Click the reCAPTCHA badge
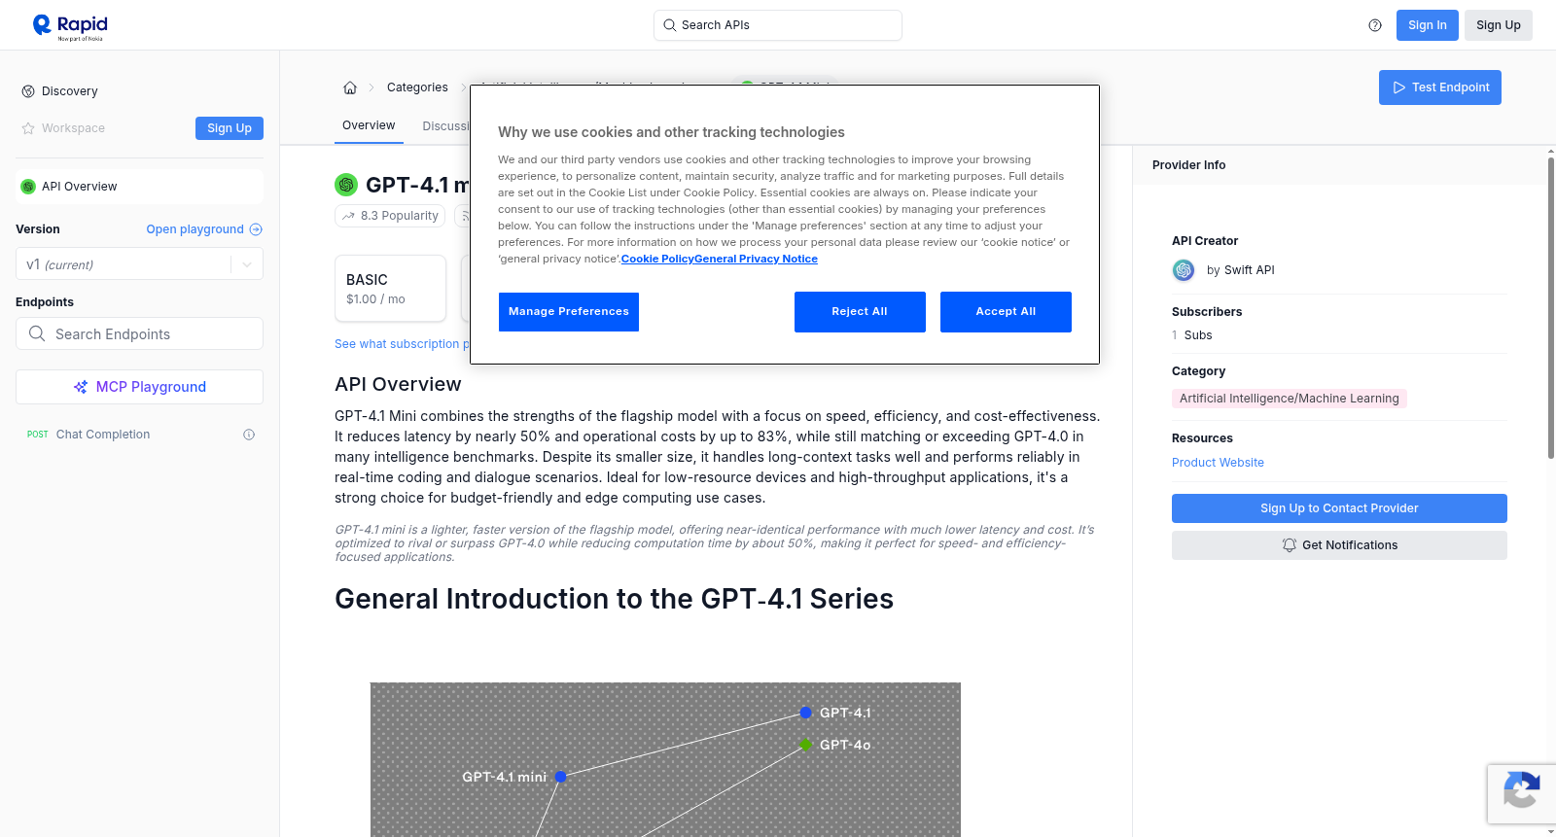 pos(1521,793)
